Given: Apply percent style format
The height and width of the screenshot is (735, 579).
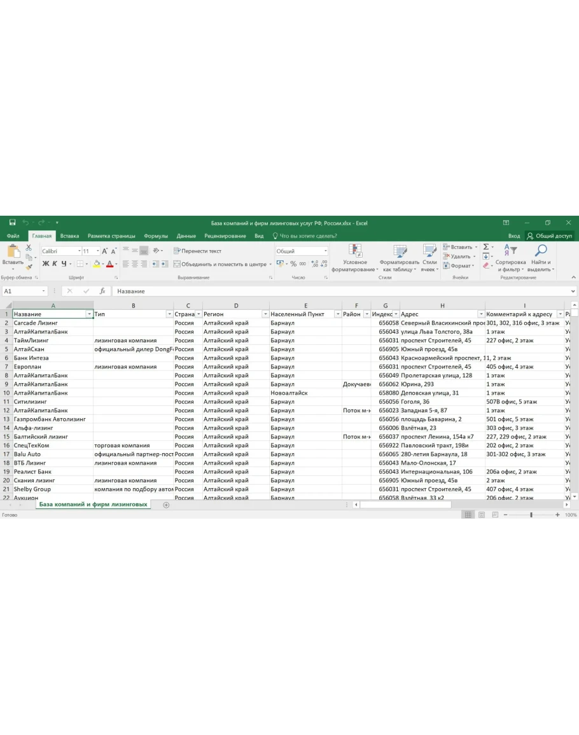Looking at the screenshot, I should (293, 264).
